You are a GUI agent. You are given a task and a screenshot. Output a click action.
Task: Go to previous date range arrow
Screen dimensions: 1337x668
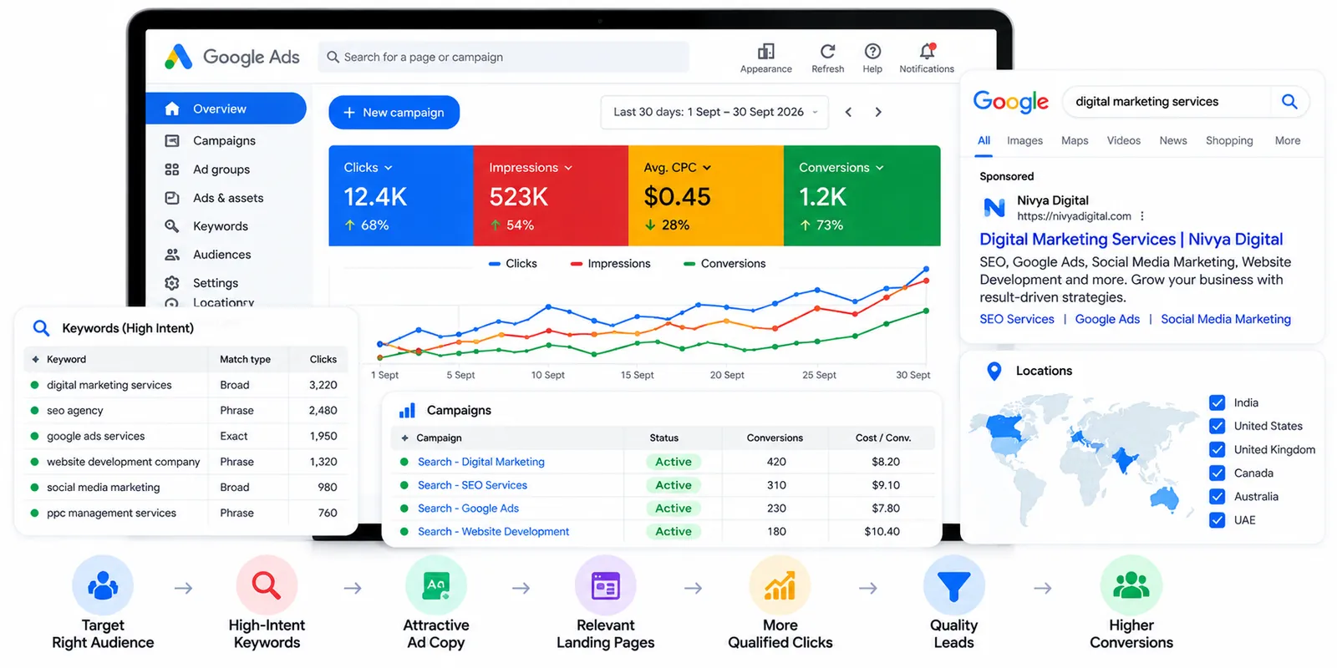[848, 112]
